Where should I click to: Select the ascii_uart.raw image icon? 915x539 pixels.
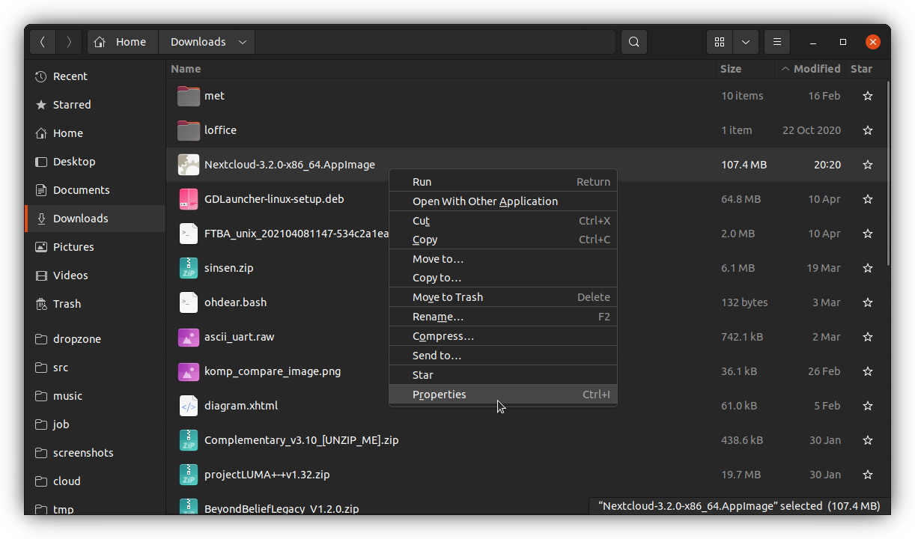189,337
